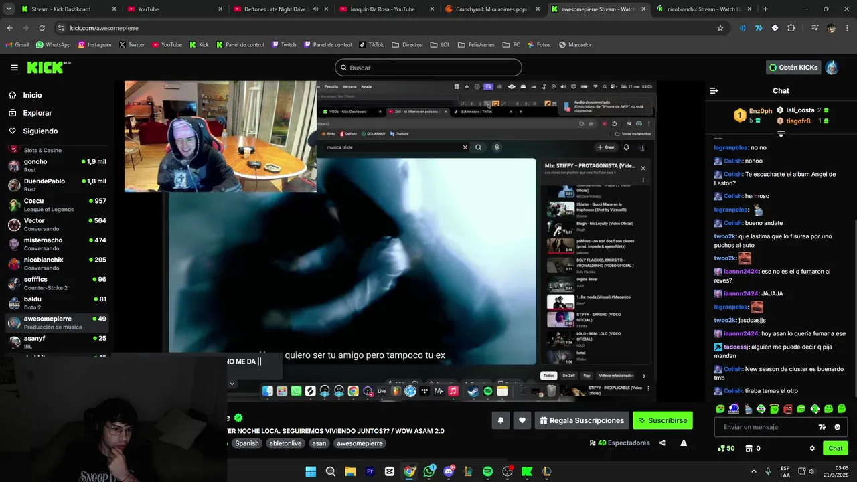Click translate icon in chat input
The image size is (857, 482).
pos(822,427)
